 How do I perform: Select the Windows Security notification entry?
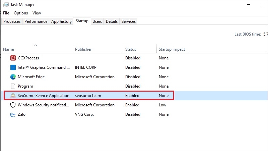[44, 105]
